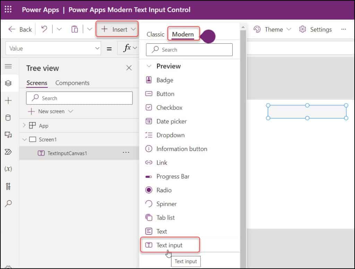Expand the fx formula dropdown
The height and width of the screenshot is (269, 355).
(x=135, y=48)
